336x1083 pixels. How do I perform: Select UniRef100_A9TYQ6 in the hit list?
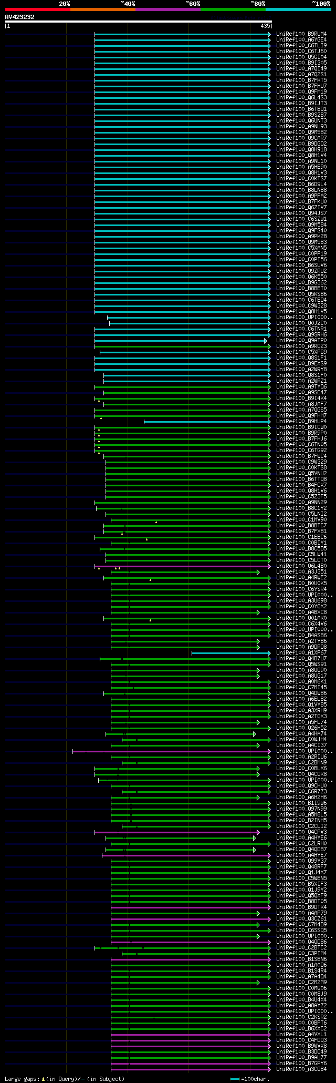301,386
